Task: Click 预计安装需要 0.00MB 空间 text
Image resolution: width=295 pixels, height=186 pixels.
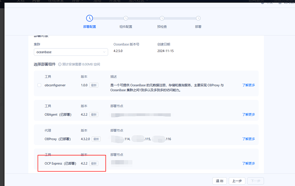Action: pos(81,64)
